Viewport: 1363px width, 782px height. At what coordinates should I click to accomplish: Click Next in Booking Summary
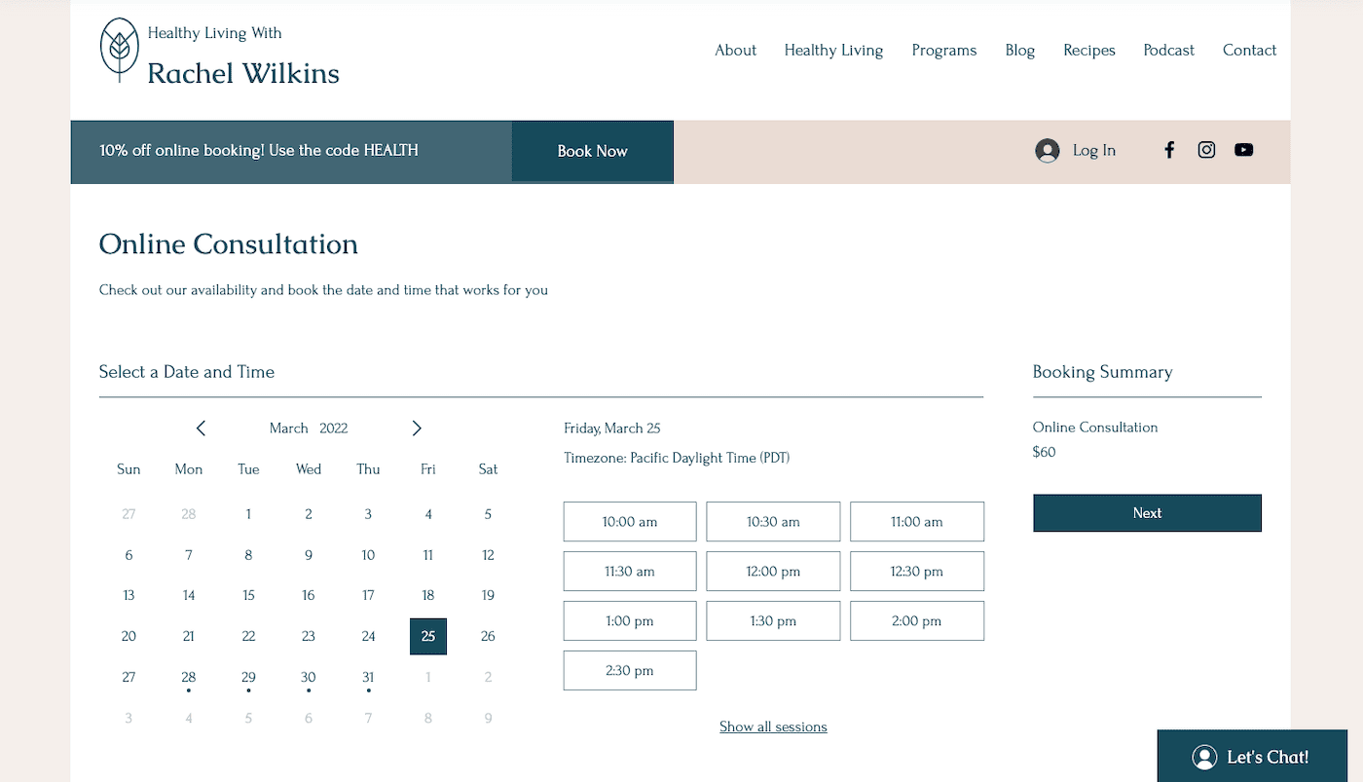(x=1147, y=513)
